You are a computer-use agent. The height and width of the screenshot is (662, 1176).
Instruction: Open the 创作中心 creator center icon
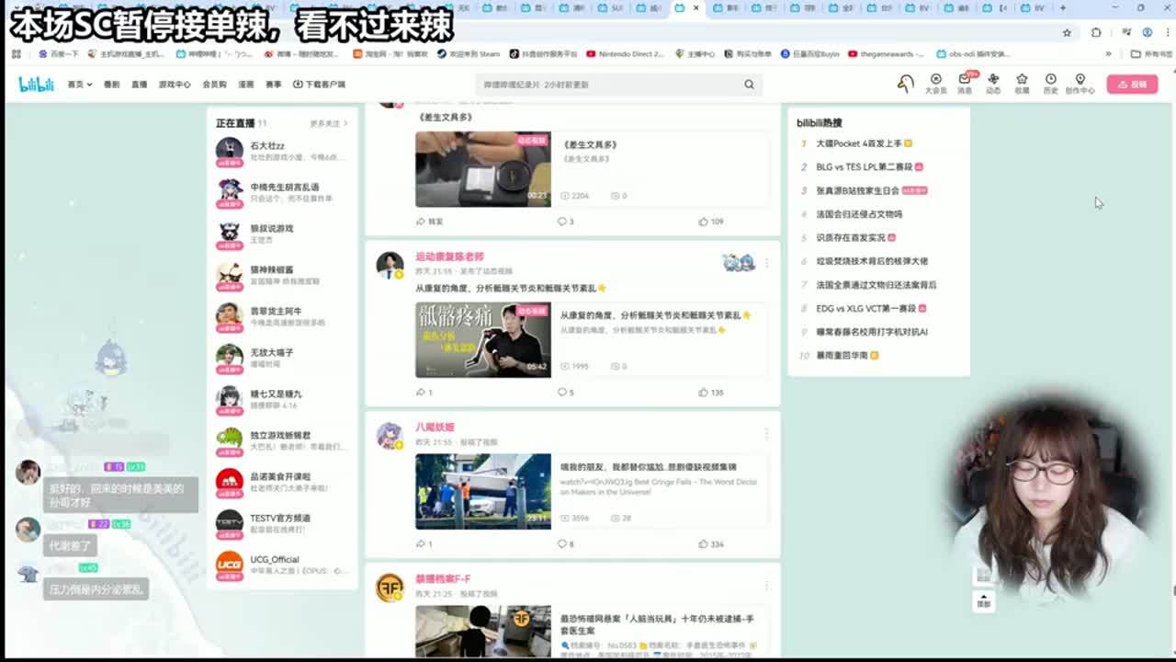click(1080, 83)
